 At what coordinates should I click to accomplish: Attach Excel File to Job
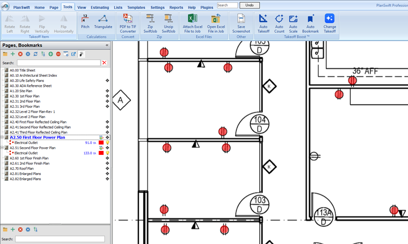[192, 24]
